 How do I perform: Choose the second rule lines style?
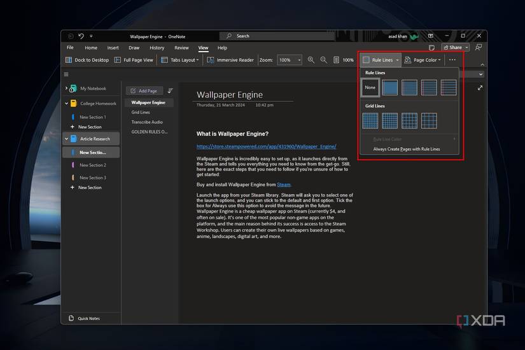click(409, 87)
